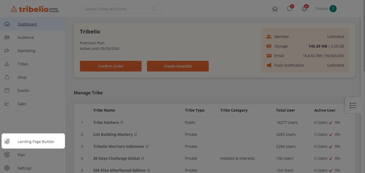The image size is (365, 173).
Task: Click the Storage icon
Action: click(x=269, y=46)
